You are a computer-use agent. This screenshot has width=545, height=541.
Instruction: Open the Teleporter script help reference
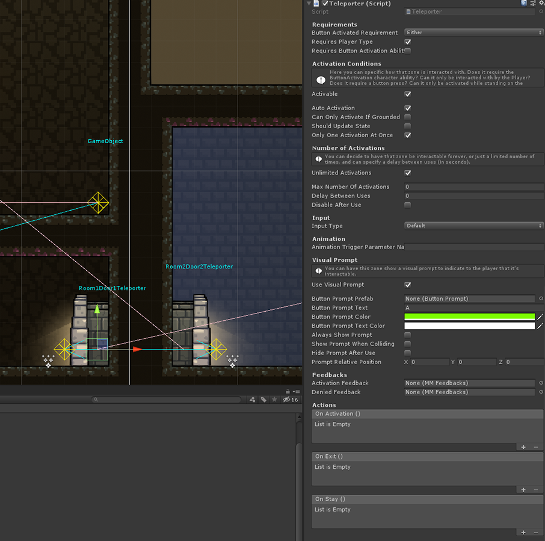coord(523,3)
